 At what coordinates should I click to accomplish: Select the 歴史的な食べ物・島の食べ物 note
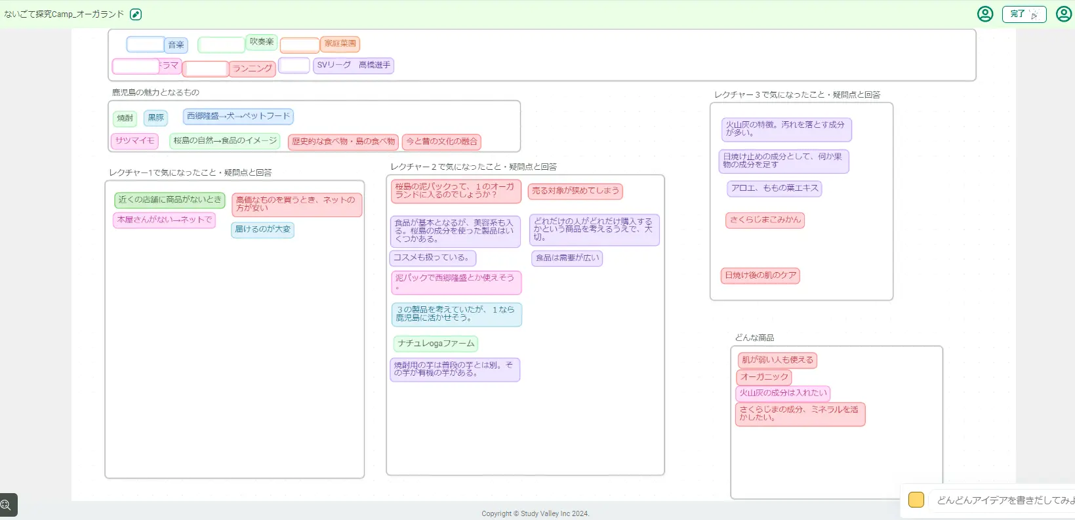point(343,142)
